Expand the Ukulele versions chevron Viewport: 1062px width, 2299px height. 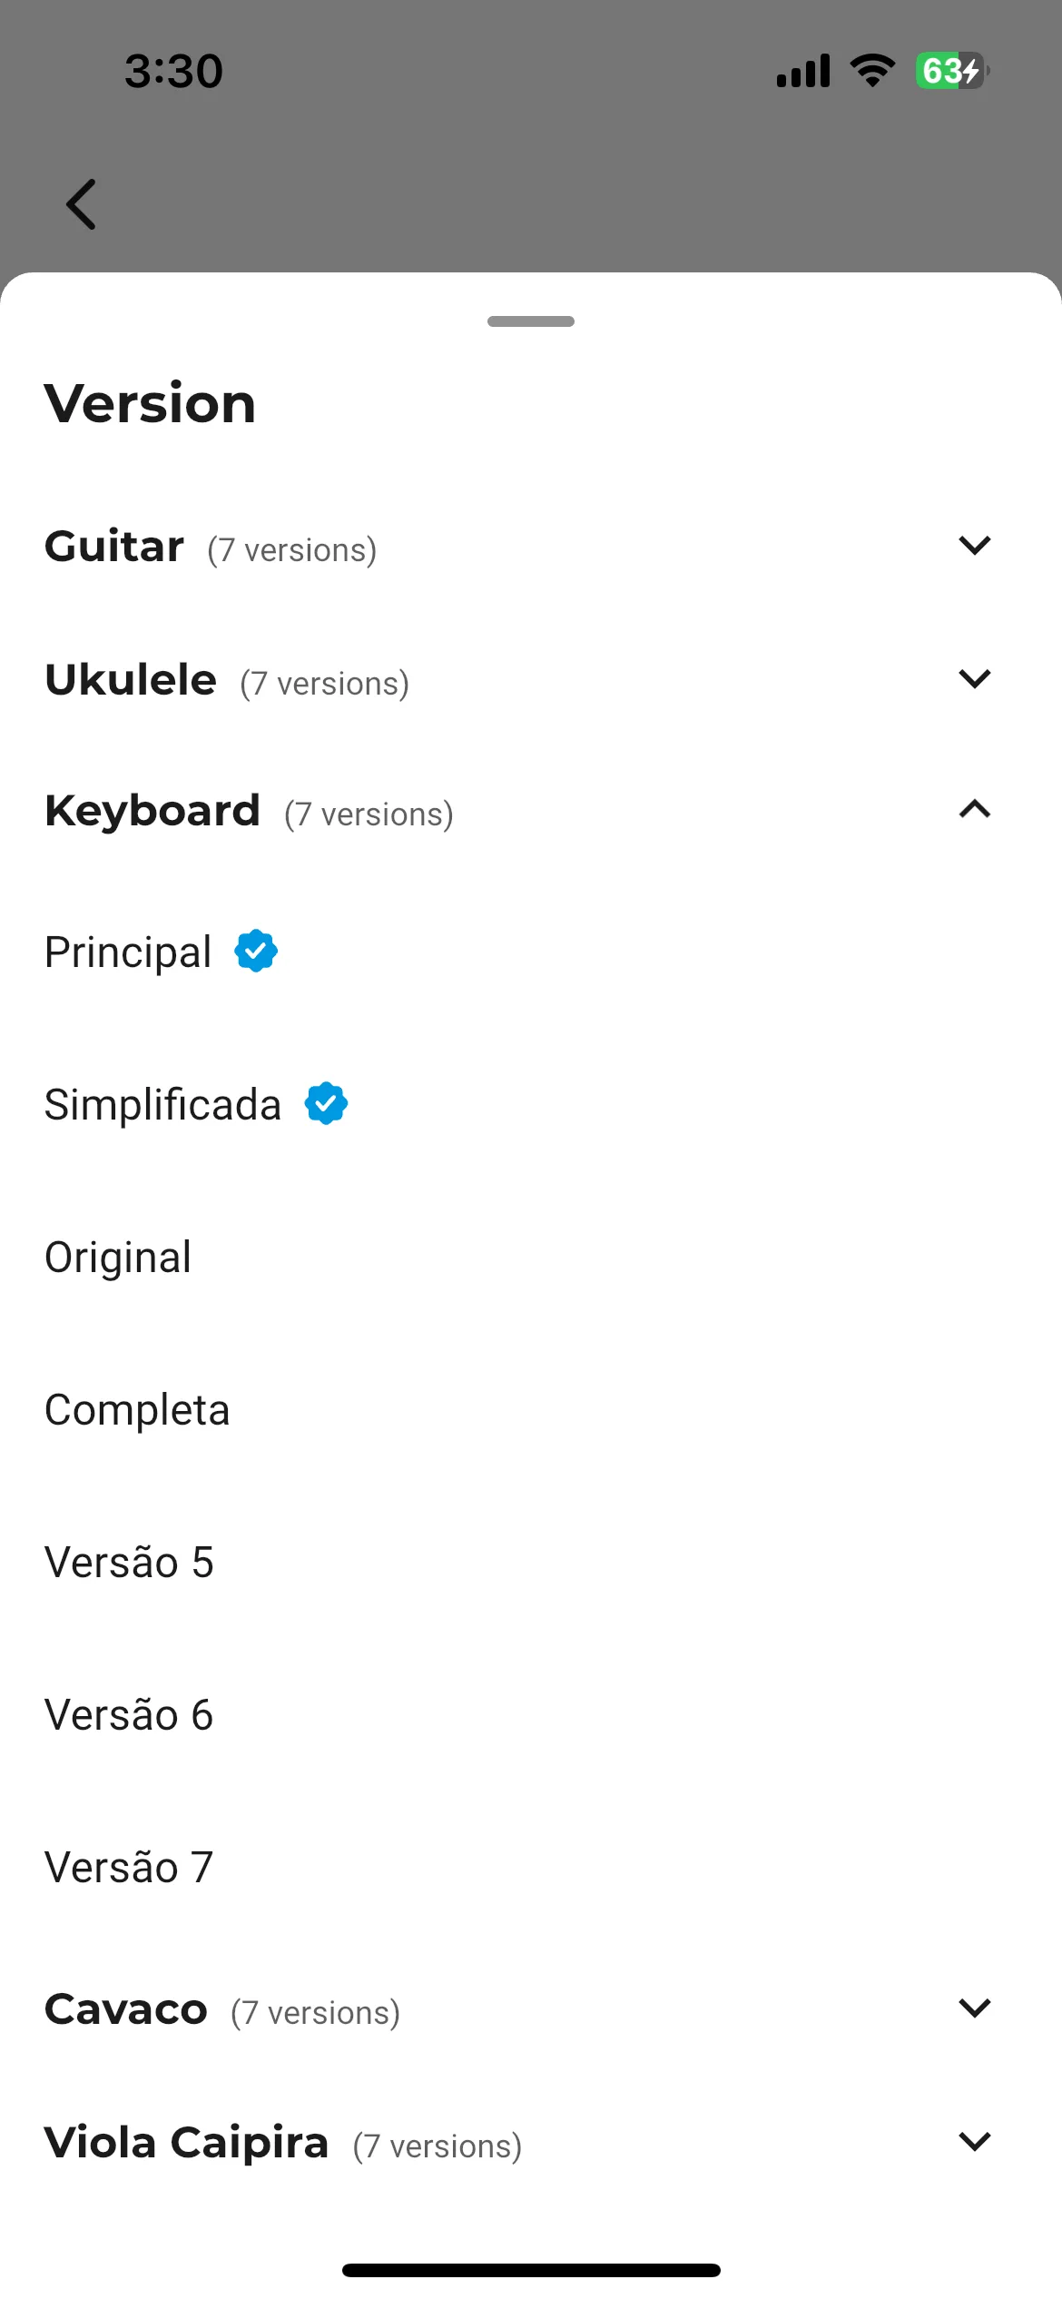(974, 679)
